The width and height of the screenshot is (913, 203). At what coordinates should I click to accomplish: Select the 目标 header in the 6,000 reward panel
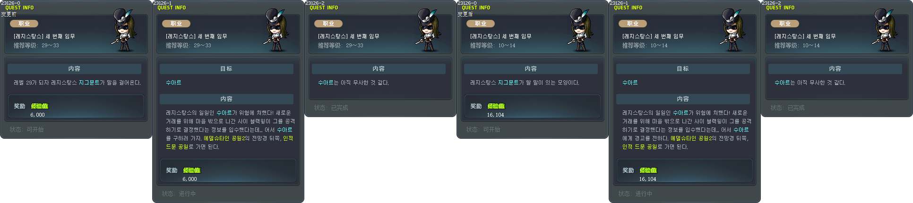[x=226, y=68]
